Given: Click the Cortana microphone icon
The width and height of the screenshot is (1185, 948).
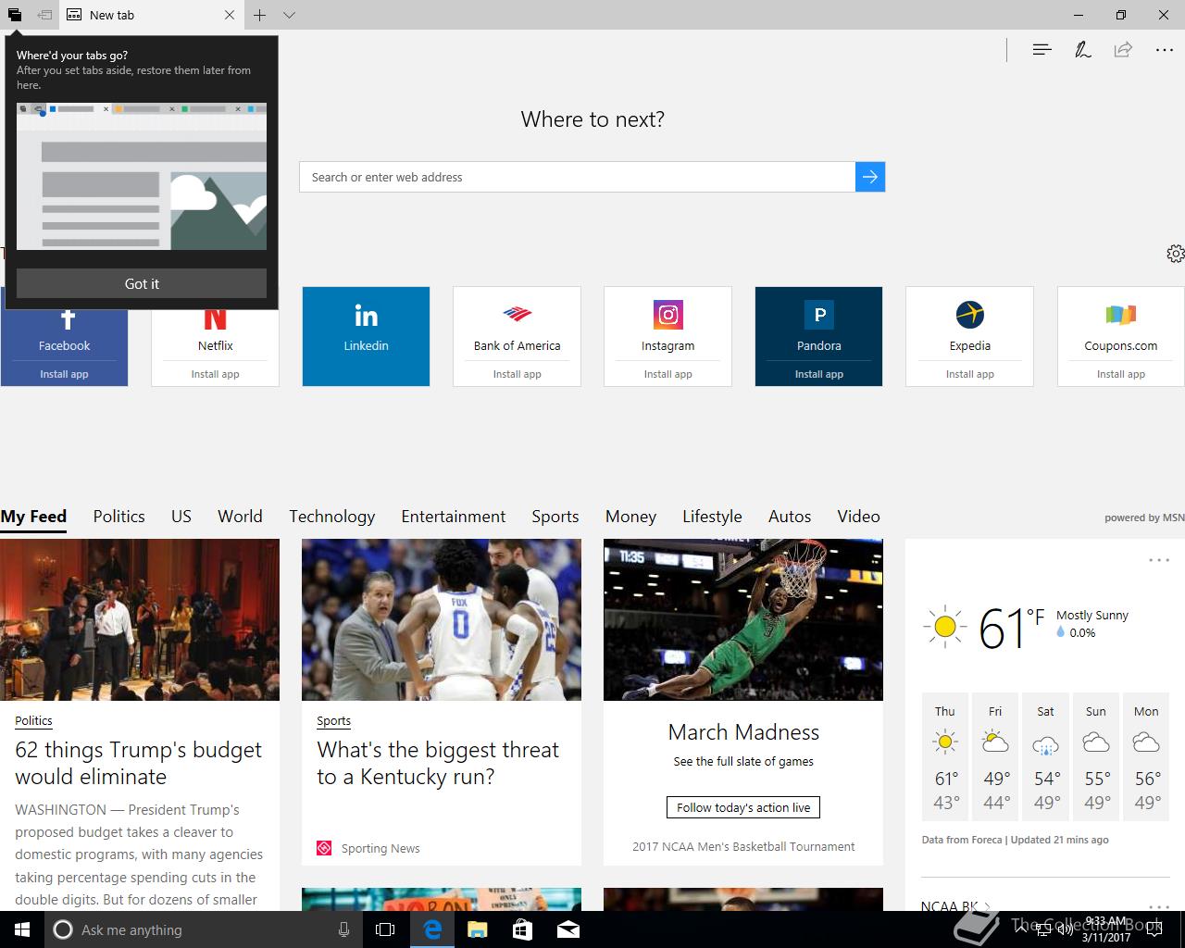Looking at the screenshot, I should pyautogui.click(x=343, y=929).
